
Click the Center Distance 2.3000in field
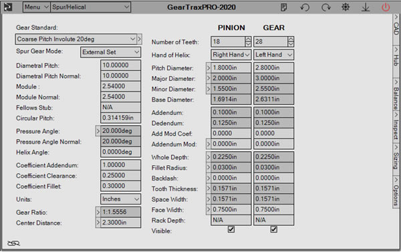point(120,223)
